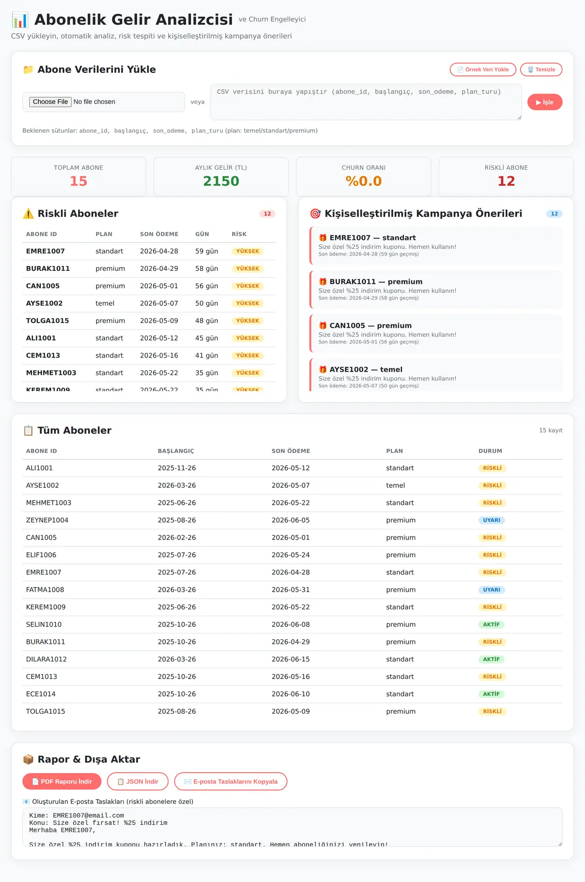Click the clipboard icon beside Tüm Aboneler
Image resolution: width=585 pixels, height=882 pixels.
point(28,430)
